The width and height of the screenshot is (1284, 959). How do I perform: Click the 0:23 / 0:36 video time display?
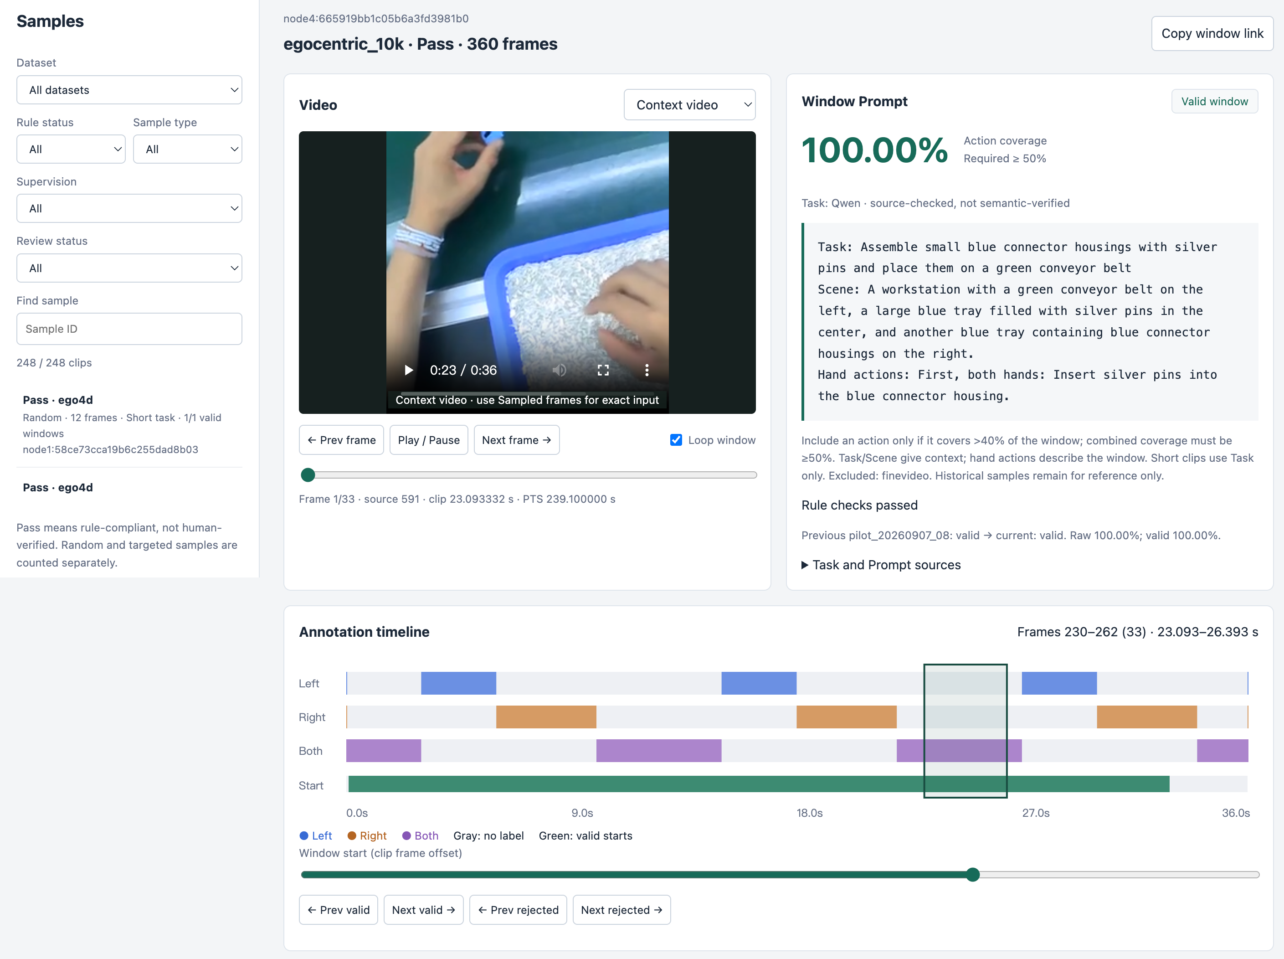point(463,370)
